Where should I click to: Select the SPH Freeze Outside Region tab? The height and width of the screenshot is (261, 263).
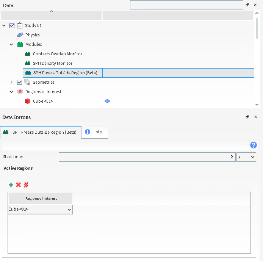coord(41,132)
